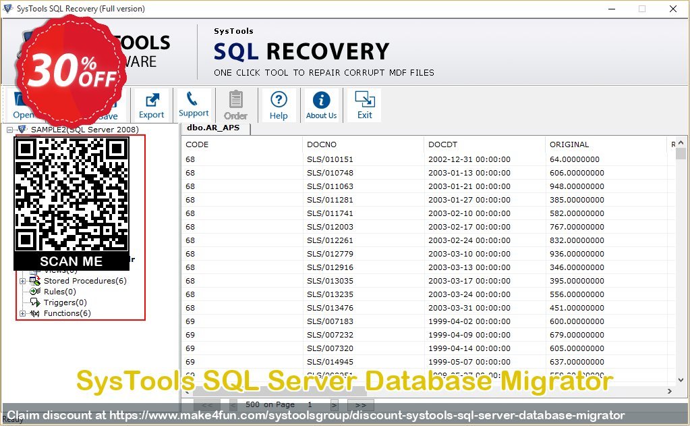
Task: Select ORIGINAL value 451.00000000
Action: tap(577, 308)
